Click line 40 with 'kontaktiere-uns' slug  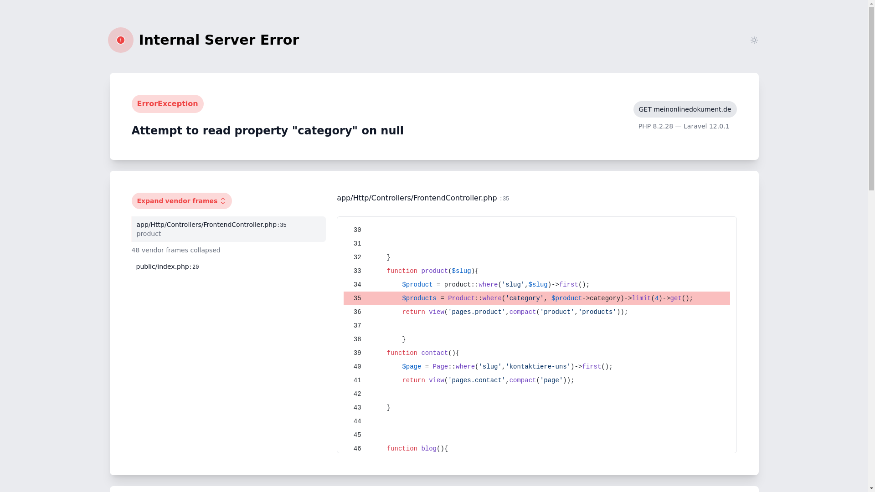pyautogui.click(x=536, y=367)
